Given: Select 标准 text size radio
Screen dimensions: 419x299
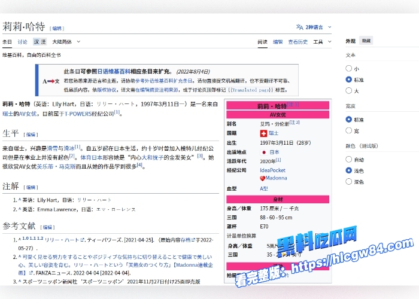Looking at the screenshot, I should (348, 80).
